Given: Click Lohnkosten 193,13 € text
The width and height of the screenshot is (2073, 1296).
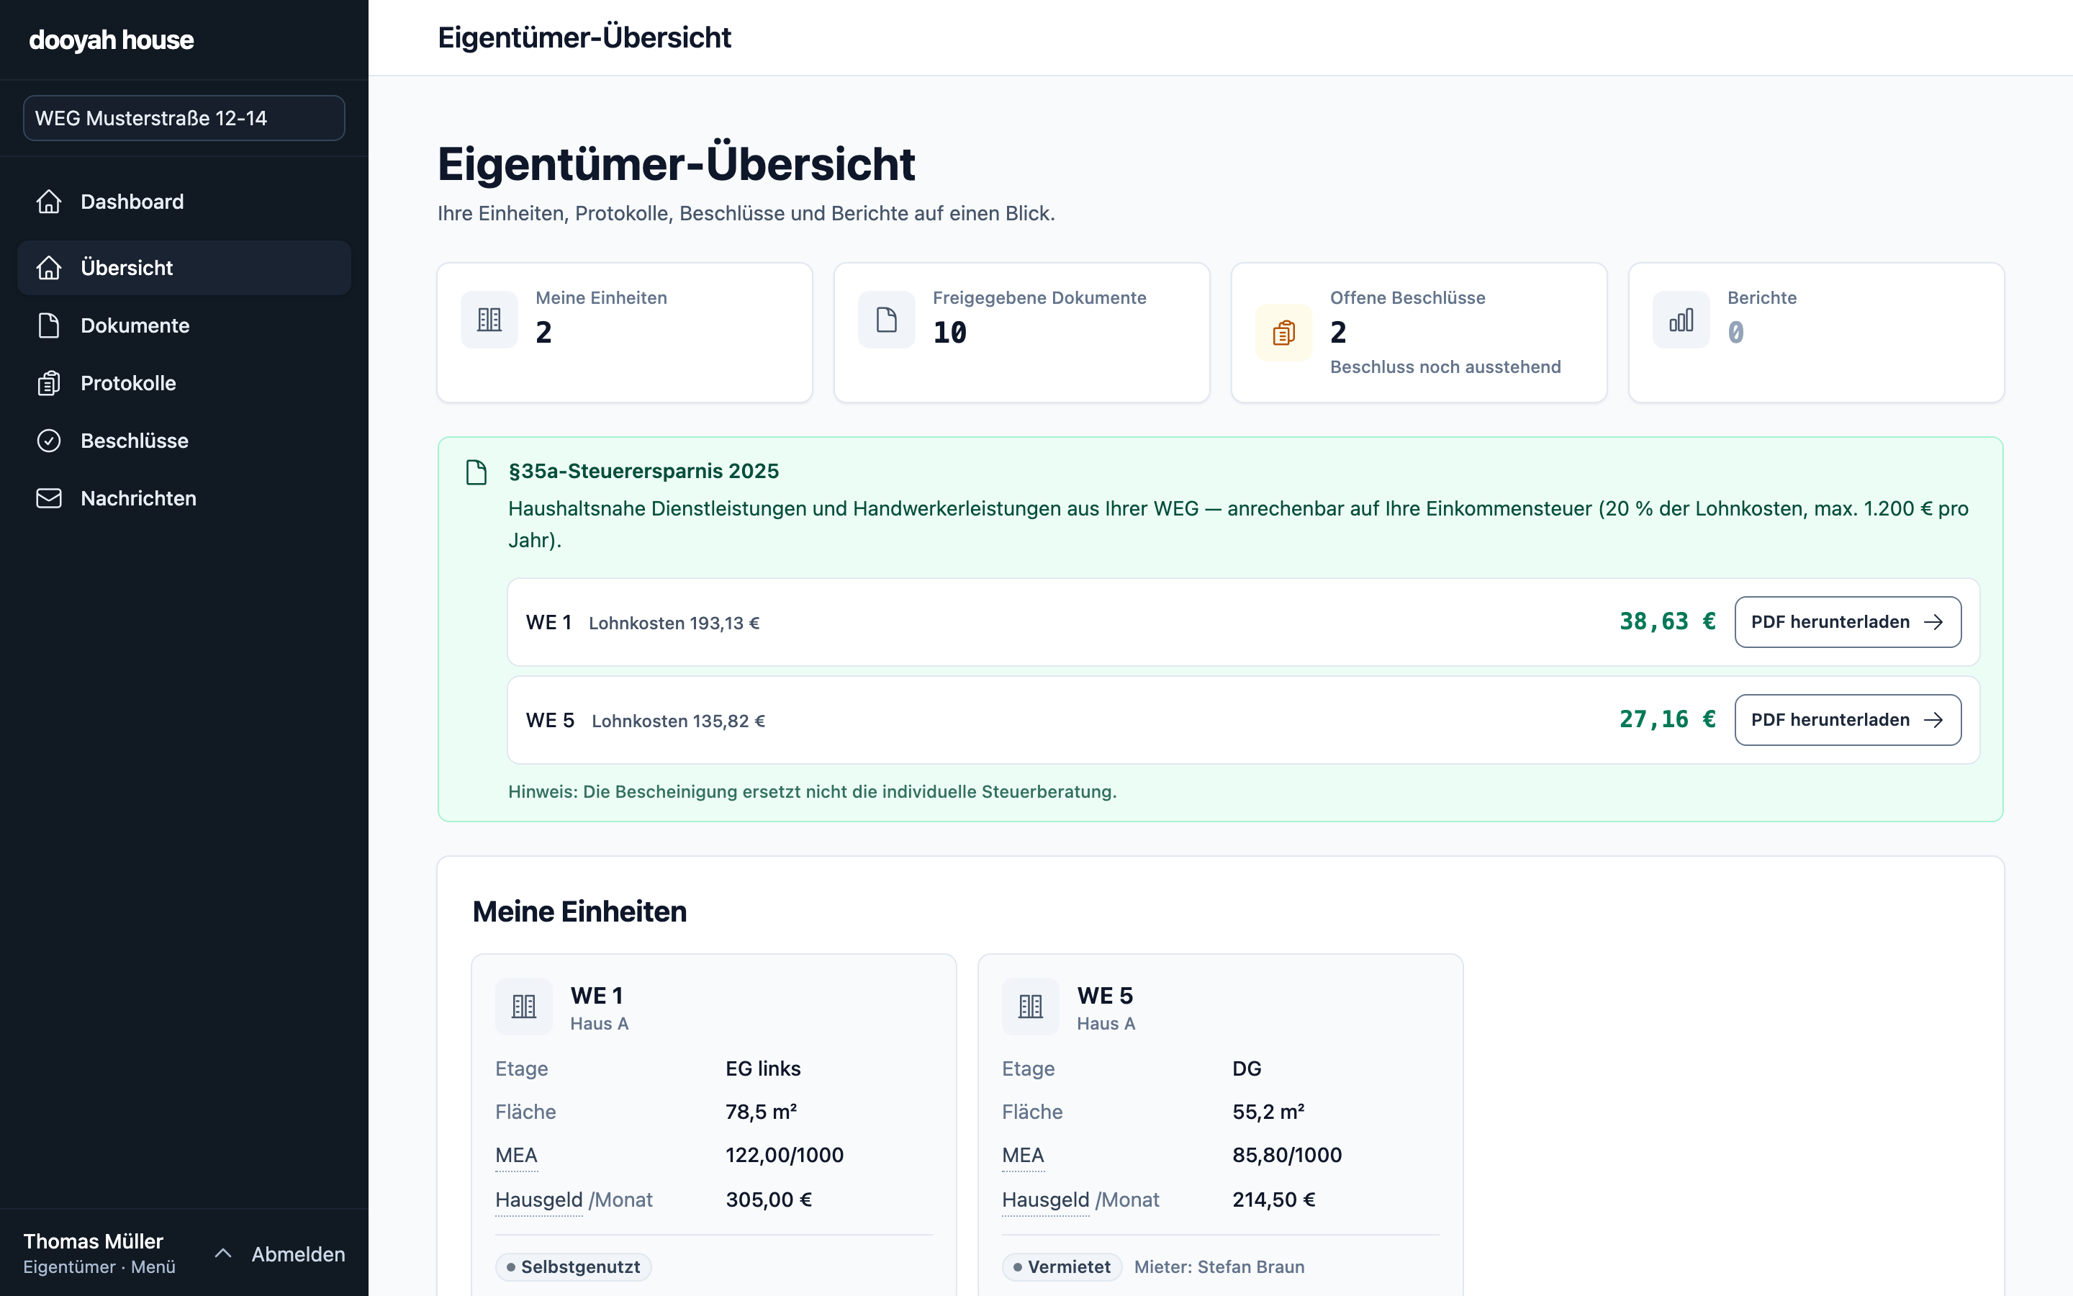Looking at the screenshot, I should pyautogui.click(x=674, y=623).
